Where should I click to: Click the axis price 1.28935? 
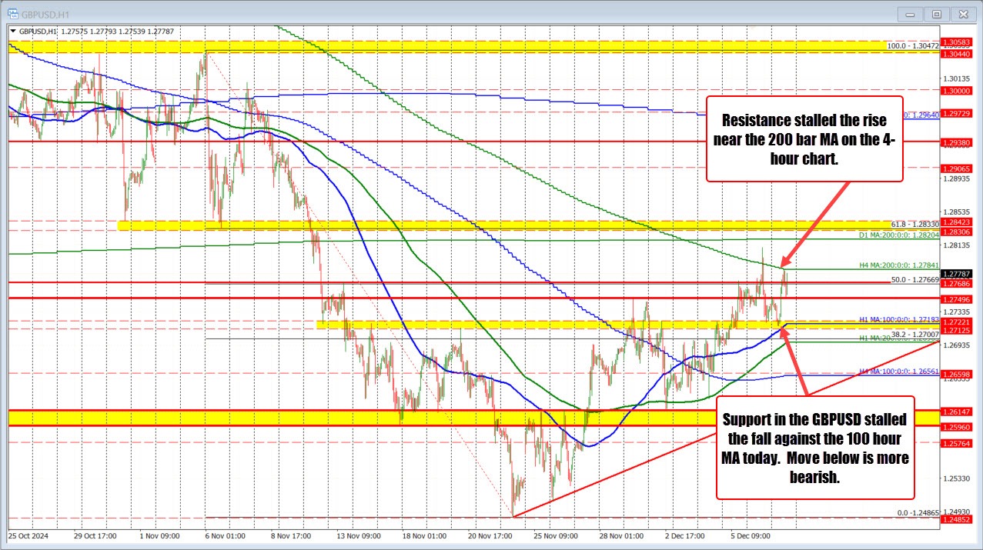(958, 178)
